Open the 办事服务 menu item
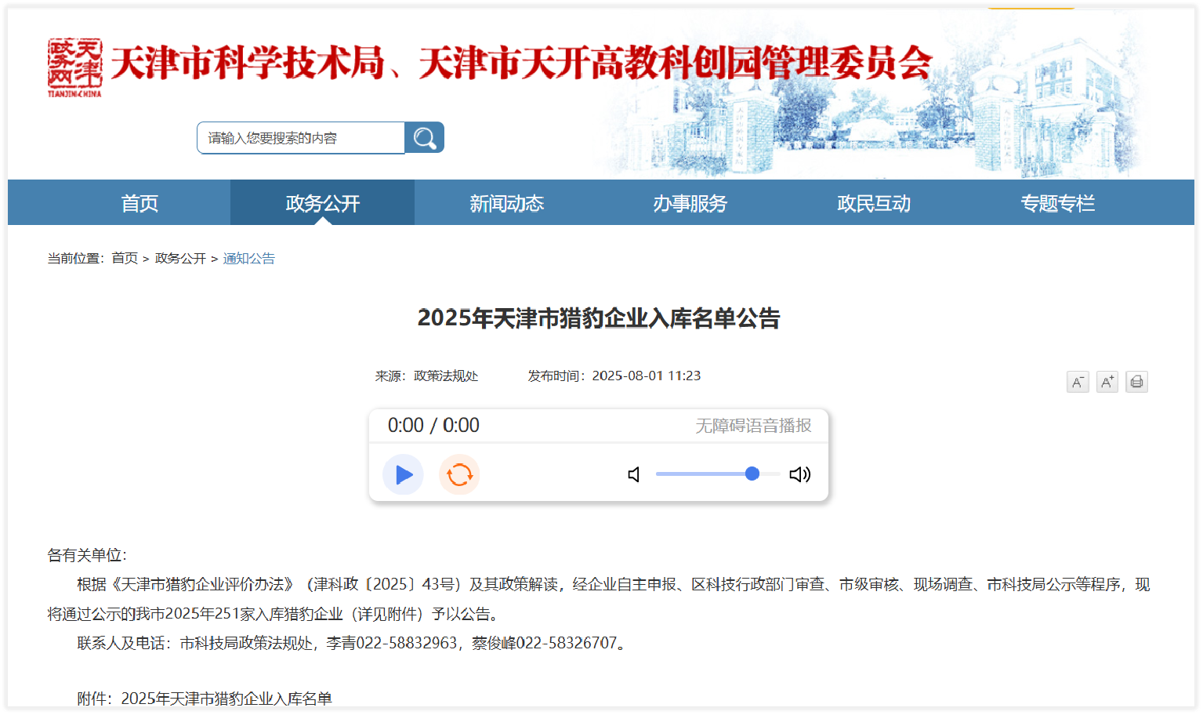Viewport: 1203px width, 715px height. (x=690, y=203)
